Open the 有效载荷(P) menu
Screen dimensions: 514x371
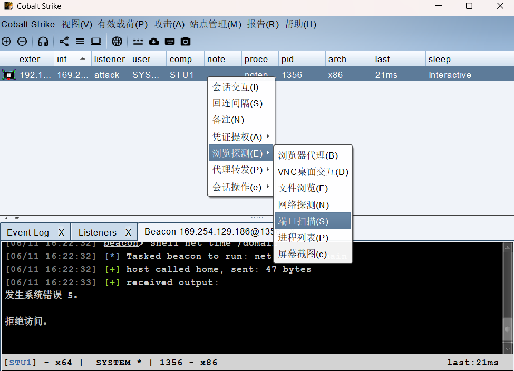[x=122, y=25]
